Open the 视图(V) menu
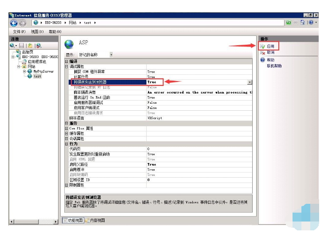This screenshot has width=324, height=241. point(37,31)
